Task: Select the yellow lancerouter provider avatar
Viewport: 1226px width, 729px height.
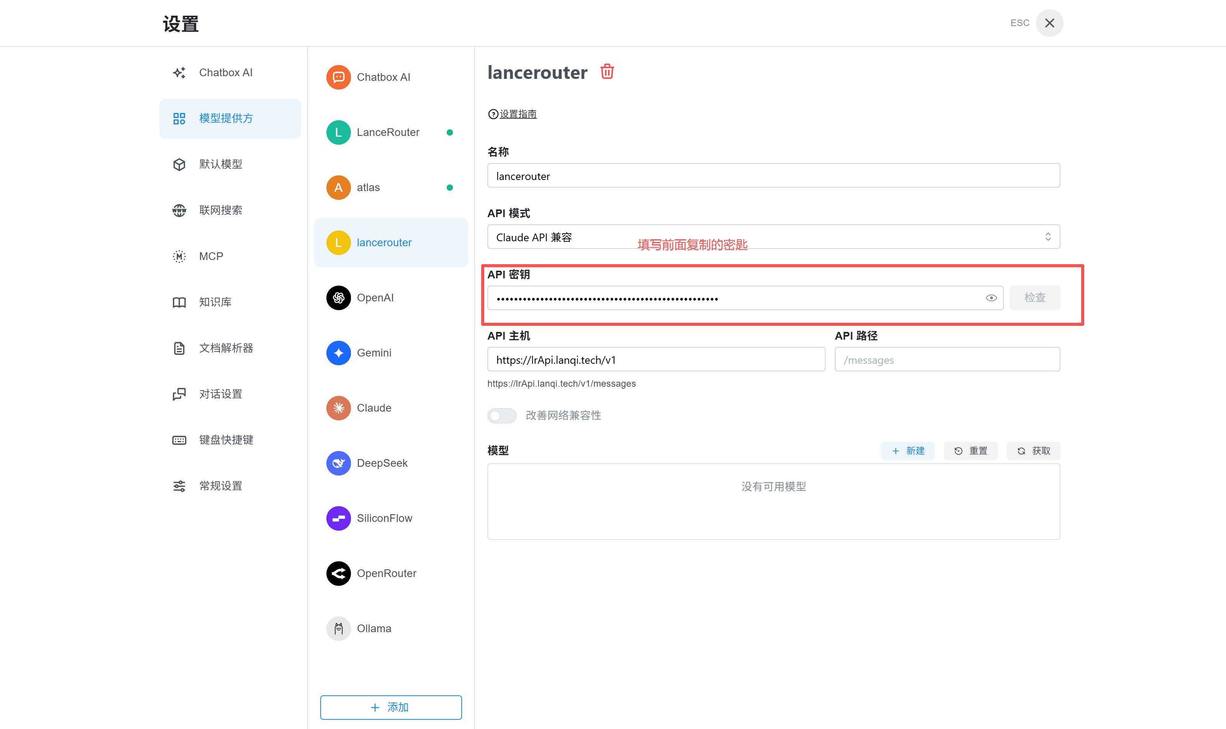Action: pos(338,242)
